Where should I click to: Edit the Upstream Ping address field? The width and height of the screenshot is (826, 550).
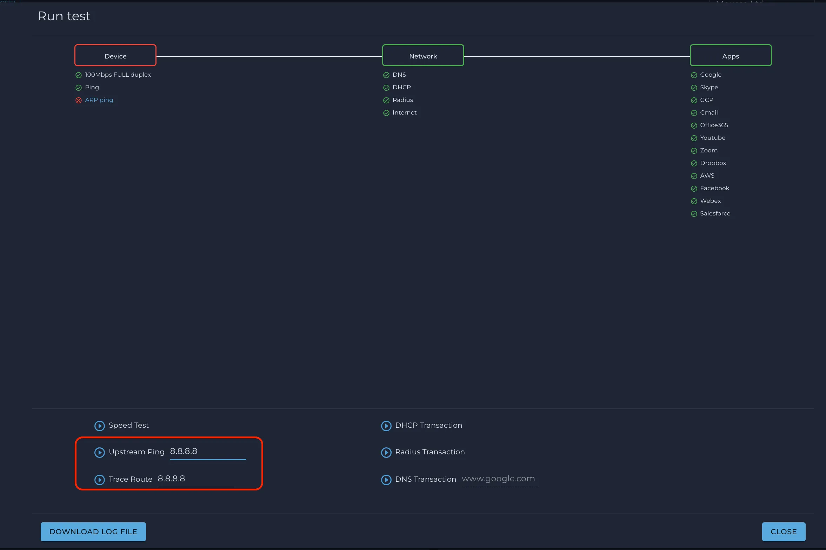coord(208,452)
